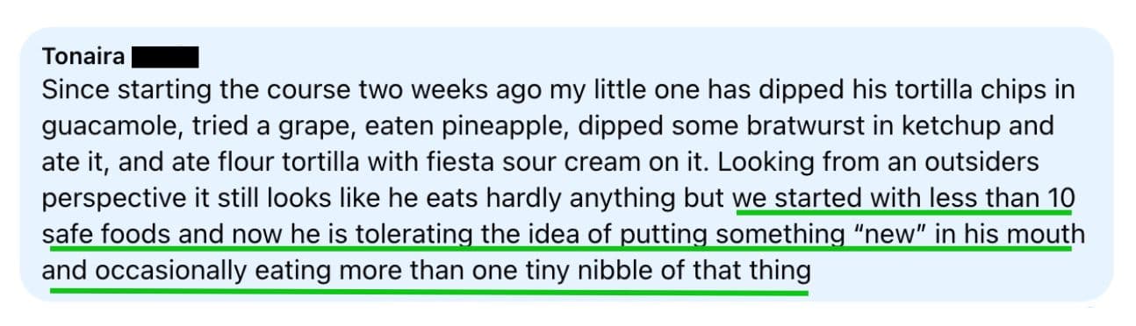Click the commenter name Tonaira
The width and height of the screenshot is (1136, 326).
coord(83,59)
